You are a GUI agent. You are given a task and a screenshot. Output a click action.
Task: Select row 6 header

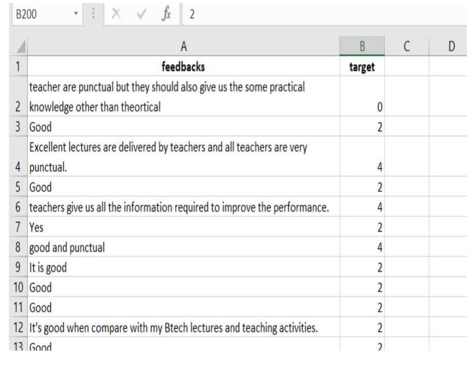coord(18,207)
